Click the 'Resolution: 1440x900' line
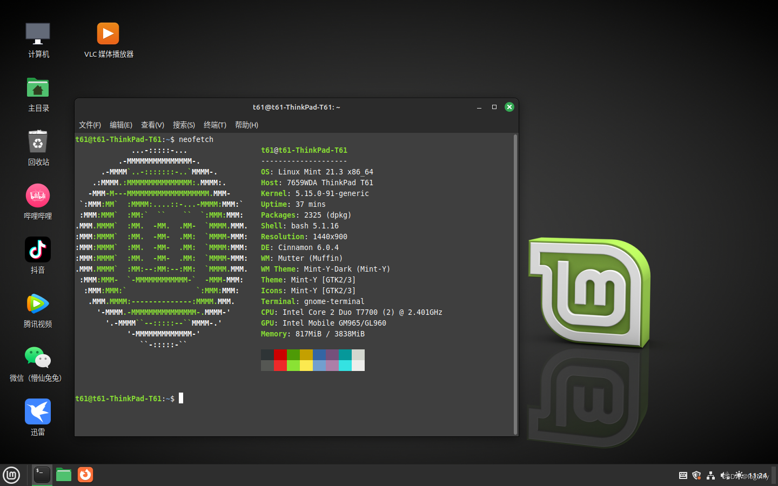 [304, 237]
